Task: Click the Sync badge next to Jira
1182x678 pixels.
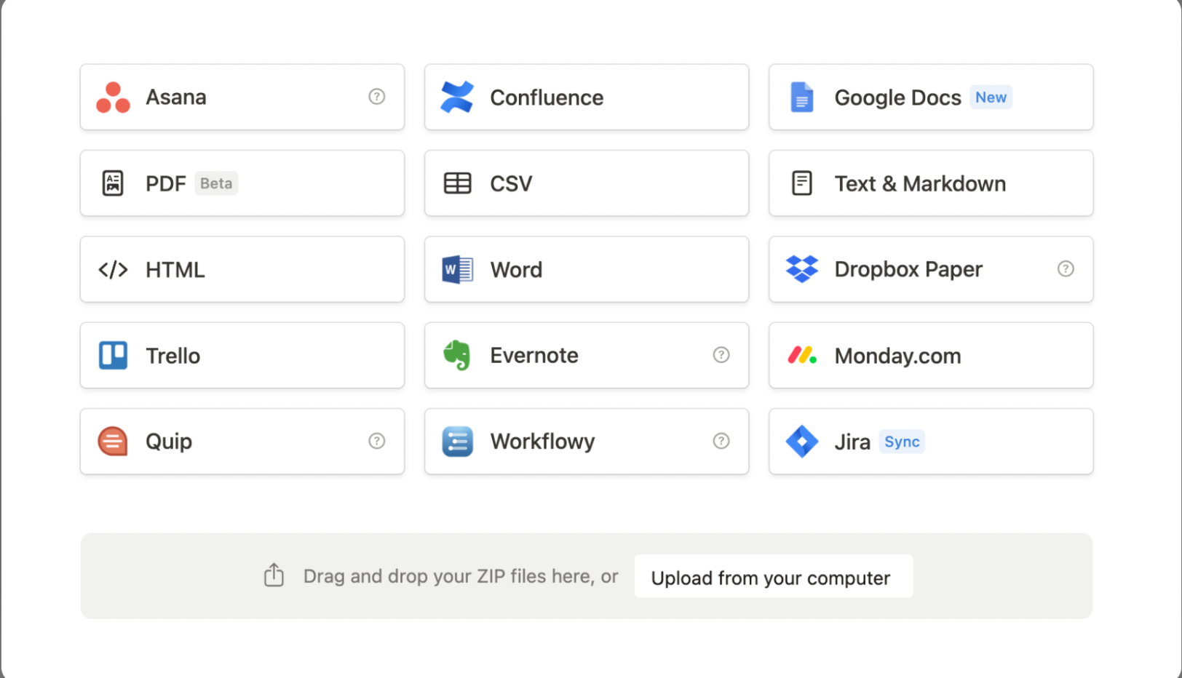Action: [x=902, y=442]
